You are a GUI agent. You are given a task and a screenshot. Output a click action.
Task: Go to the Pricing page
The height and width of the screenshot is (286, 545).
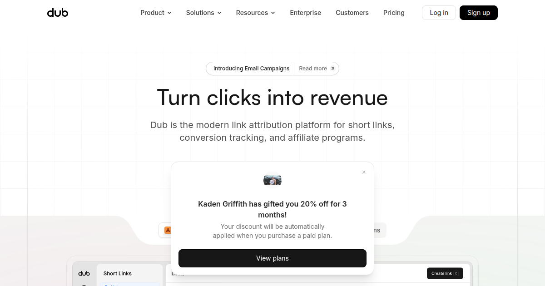[x=394, y=13]
